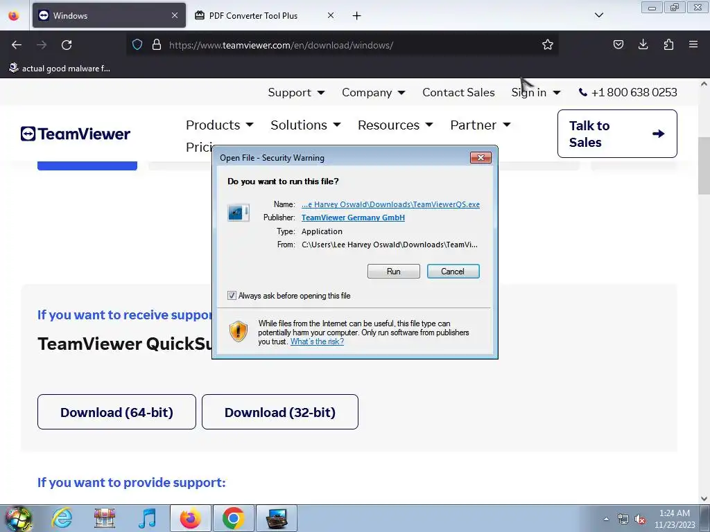
Task: Open Google Chrome from taskbar
Action: pos(233,518)
